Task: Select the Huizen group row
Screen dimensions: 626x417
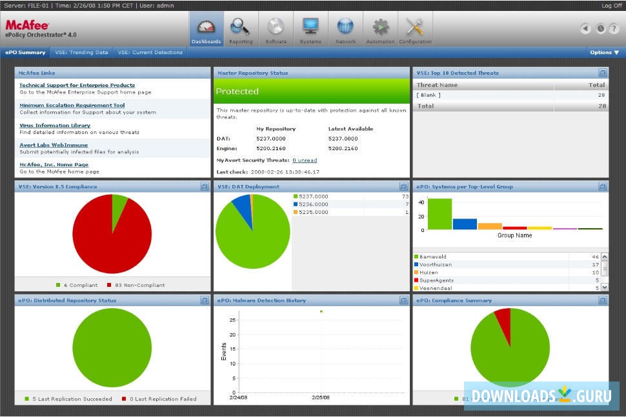Action: point(507,273)
